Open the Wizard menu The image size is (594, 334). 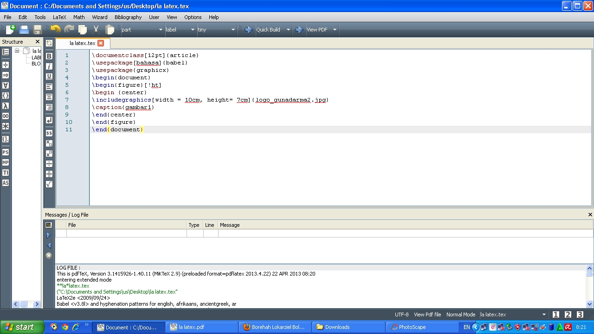click(x=100, y=17)
